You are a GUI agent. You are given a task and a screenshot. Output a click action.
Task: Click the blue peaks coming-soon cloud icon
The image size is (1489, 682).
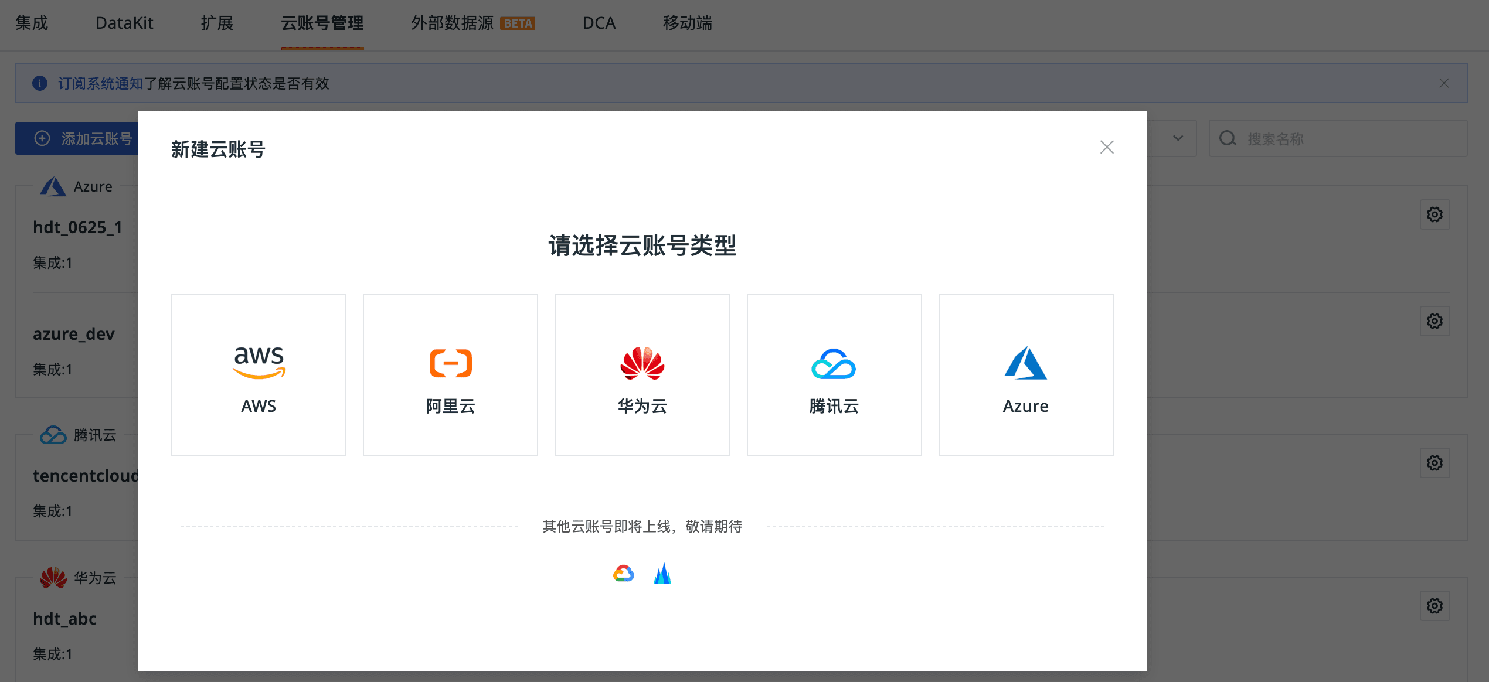(662, 574)
